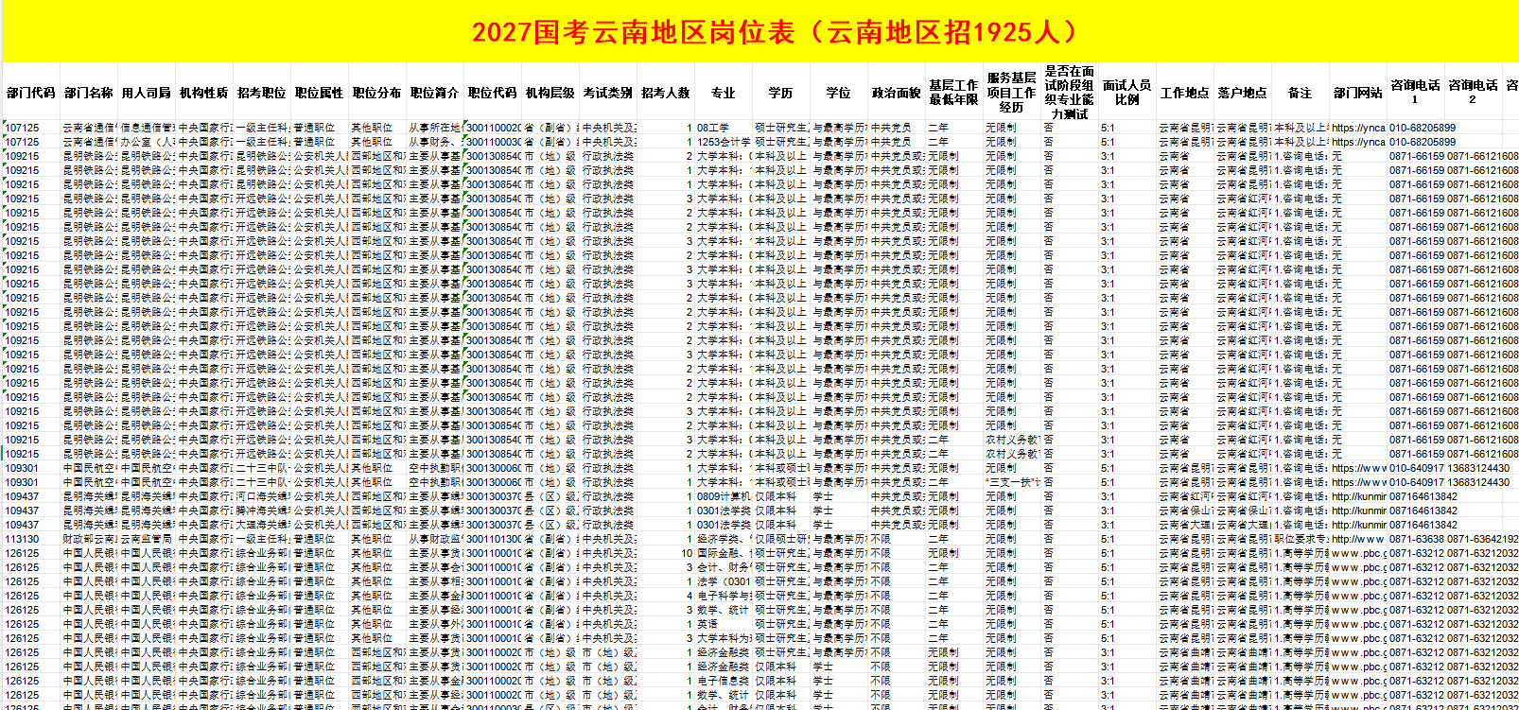
Task: Select the '工作地点' column header
Action: click(x=1185, y=93)
